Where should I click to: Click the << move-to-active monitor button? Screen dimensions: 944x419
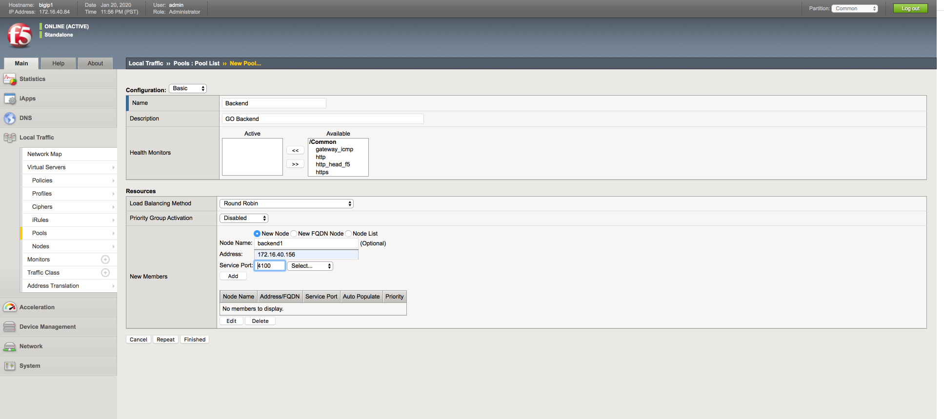295,151
